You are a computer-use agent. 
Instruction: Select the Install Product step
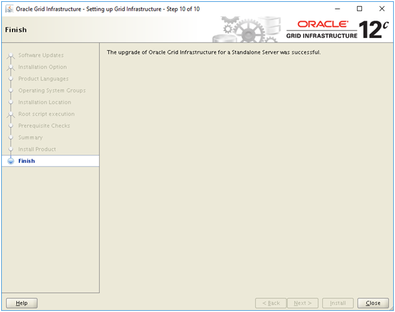pos(37,149)
